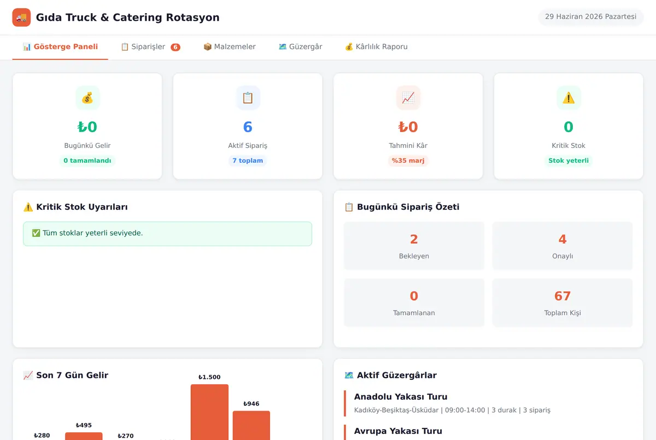The width and height of the screenshot is (656, 440).
Task: Click the Bekleyen orders tile
Action: coord(414,246)
